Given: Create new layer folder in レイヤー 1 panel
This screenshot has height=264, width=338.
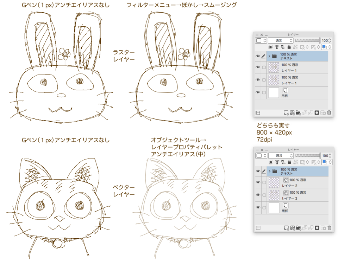Looking at the screenshot, I should coord(298,113).
